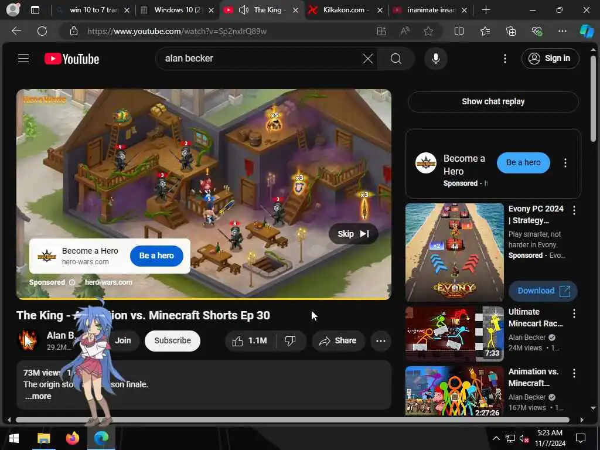Go back with the browser back arrow
Viewport: 600px width, 450px height.
coord(16,31)
